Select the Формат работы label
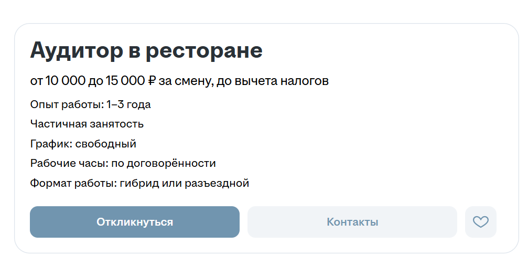Screen dimensions: 528x276 click(73, 183)
